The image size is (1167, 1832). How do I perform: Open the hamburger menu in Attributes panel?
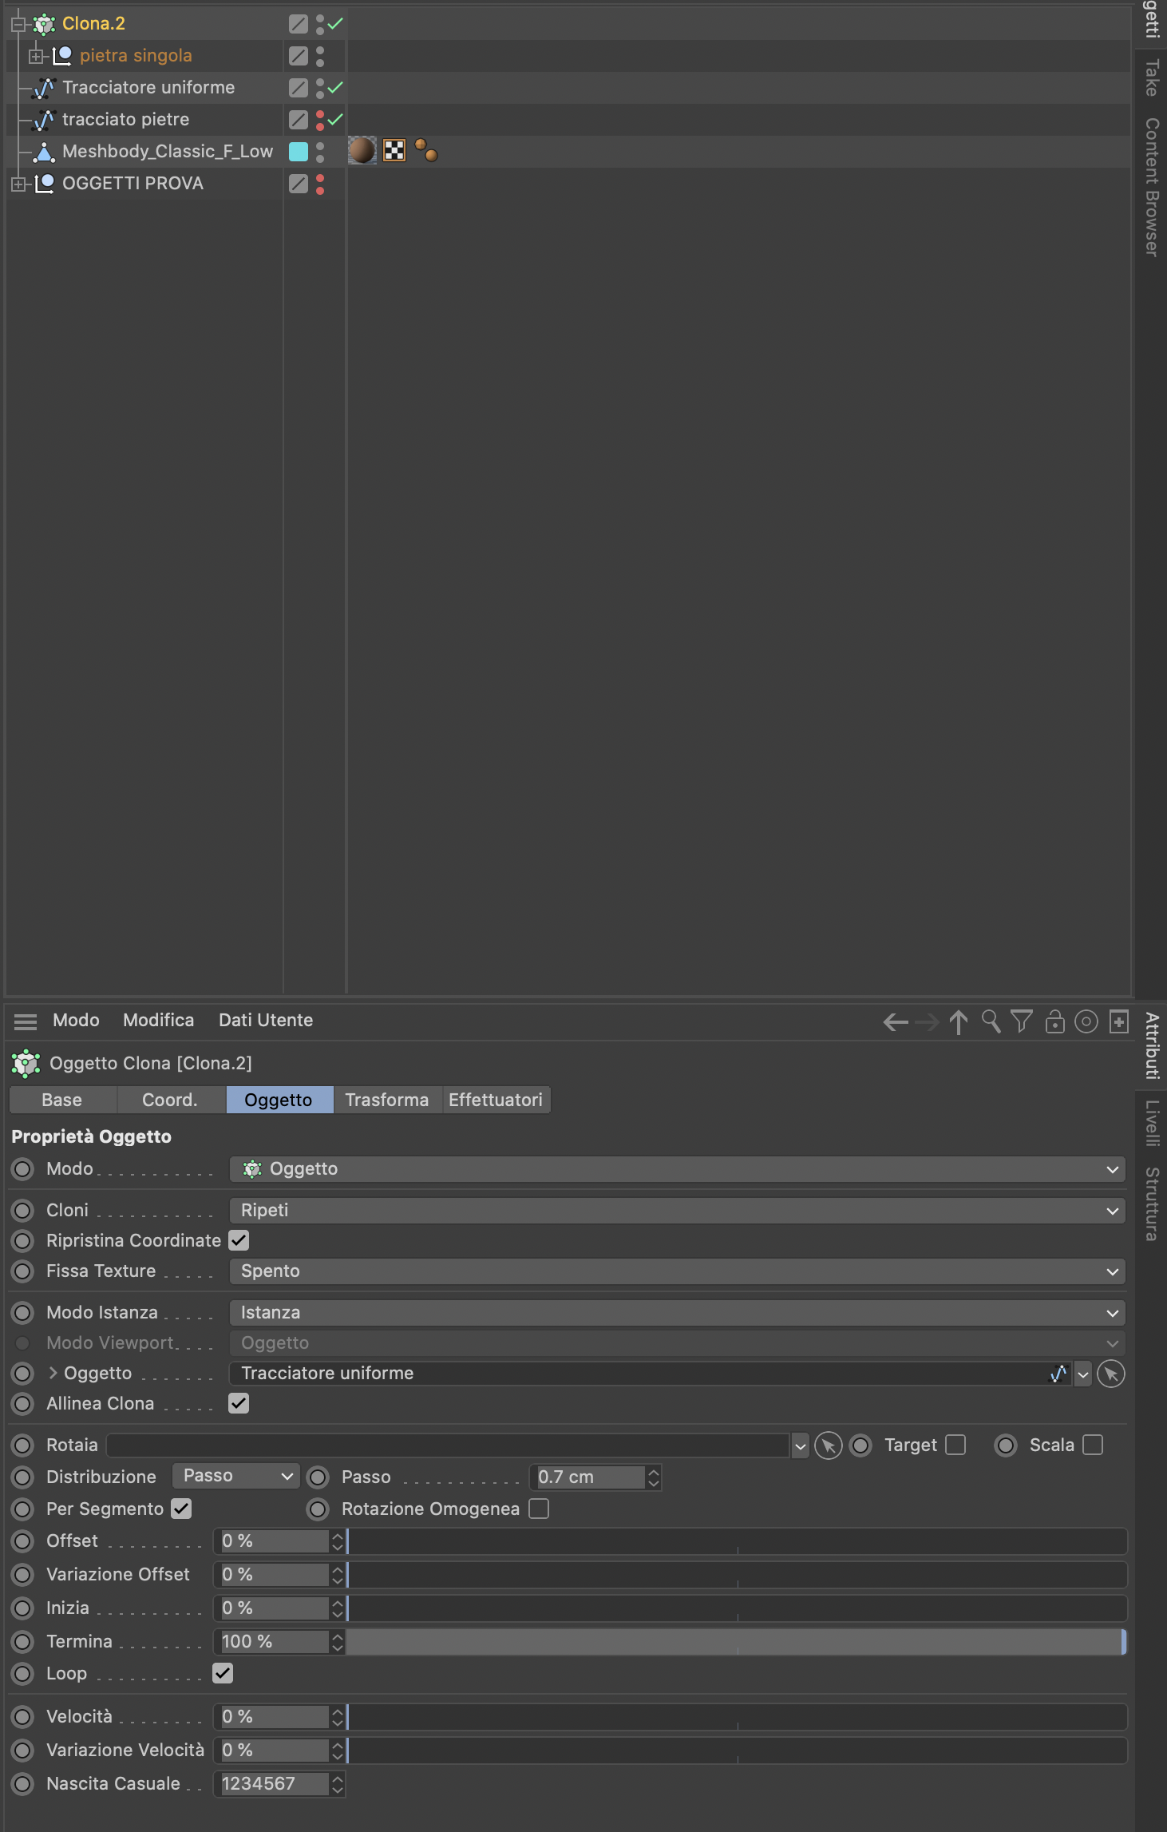click(x=26, y=1021)
